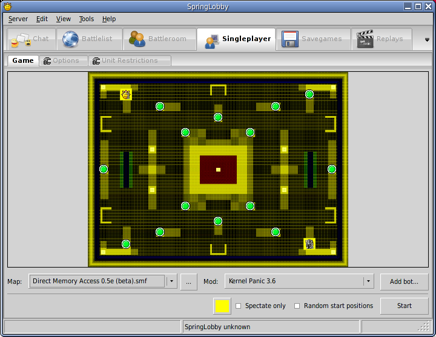Open the Tools menu
The width and height of the screenshot is (436, 337).
[x=87, y=19]
